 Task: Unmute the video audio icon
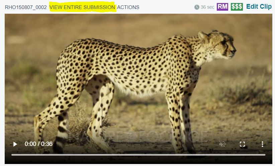pyautogui.click(x=222, y=144)
